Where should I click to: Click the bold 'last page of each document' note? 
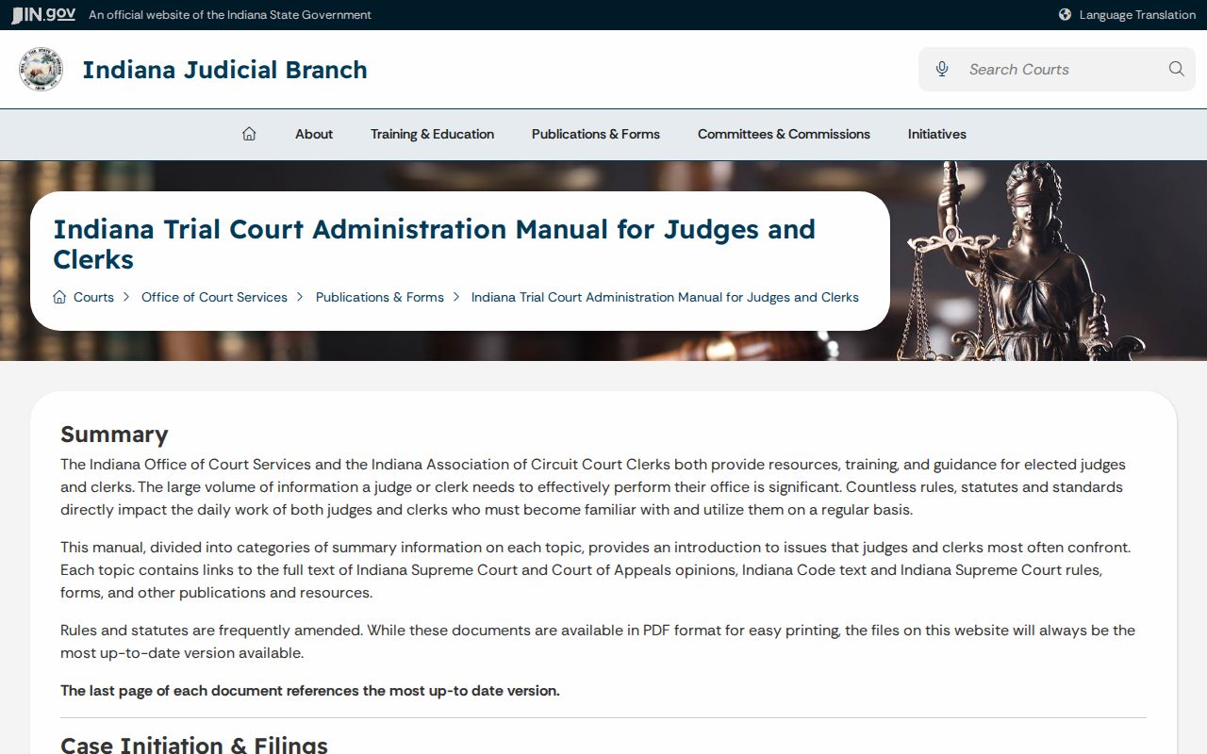coord(310,691)
